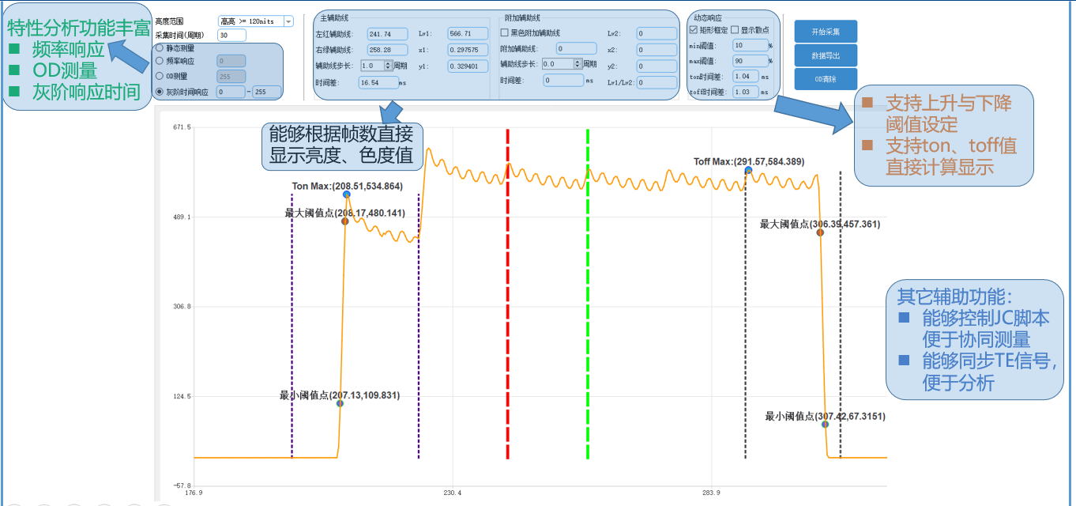Click the Ton Max data point marker
Screen dimensions: 1076x506
click(347, 194)
